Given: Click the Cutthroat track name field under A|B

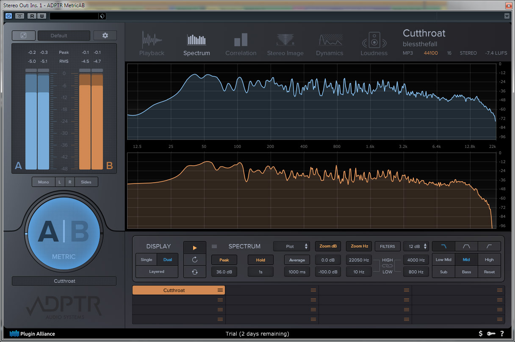Looking at the screenshot, I should (64, 281).
